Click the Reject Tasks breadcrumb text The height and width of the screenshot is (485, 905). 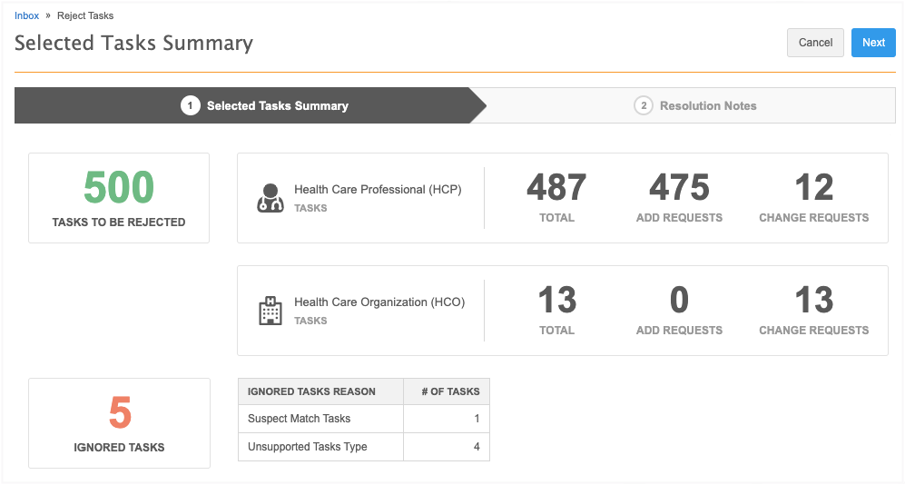point(86,15)
